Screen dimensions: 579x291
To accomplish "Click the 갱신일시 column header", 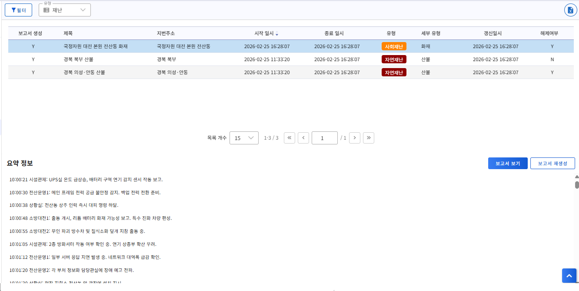I will [492, 33].
